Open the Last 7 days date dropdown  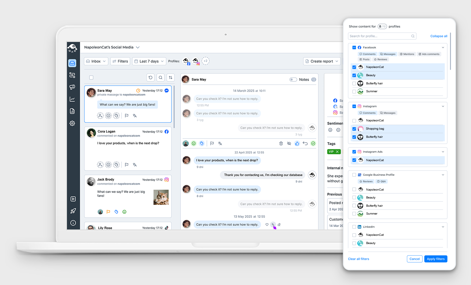[x=149, y=61]
